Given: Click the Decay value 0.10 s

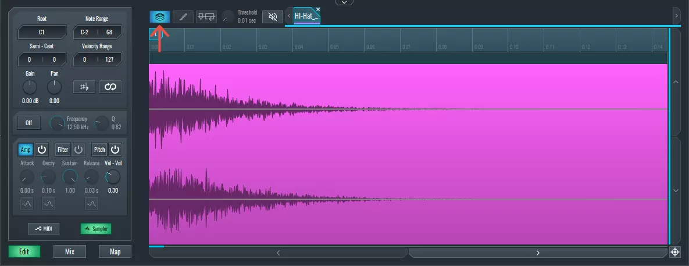Looking at the screenshot, I should pos(48,190).
